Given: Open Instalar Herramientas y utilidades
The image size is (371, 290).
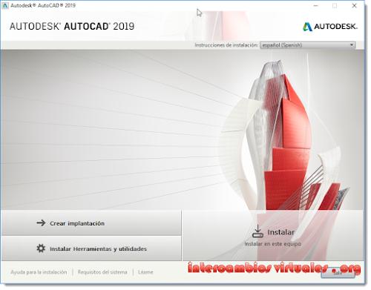Looking at the screenshot, I should 91,248.
